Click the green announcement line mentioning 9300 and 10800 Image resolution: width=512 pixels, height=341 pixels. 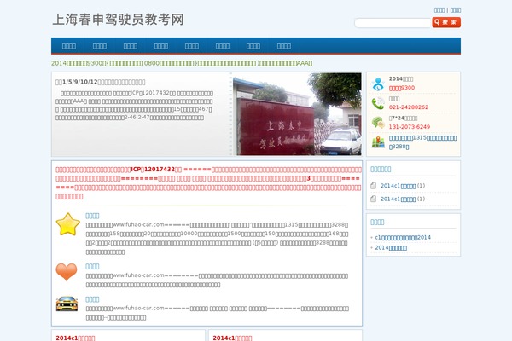[182, 63]
